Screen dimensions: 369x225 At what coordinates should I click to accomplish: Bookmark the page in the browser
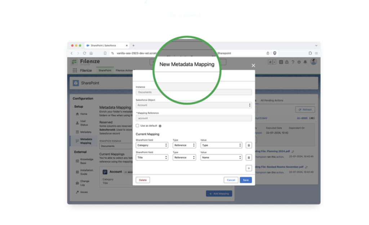105,53
